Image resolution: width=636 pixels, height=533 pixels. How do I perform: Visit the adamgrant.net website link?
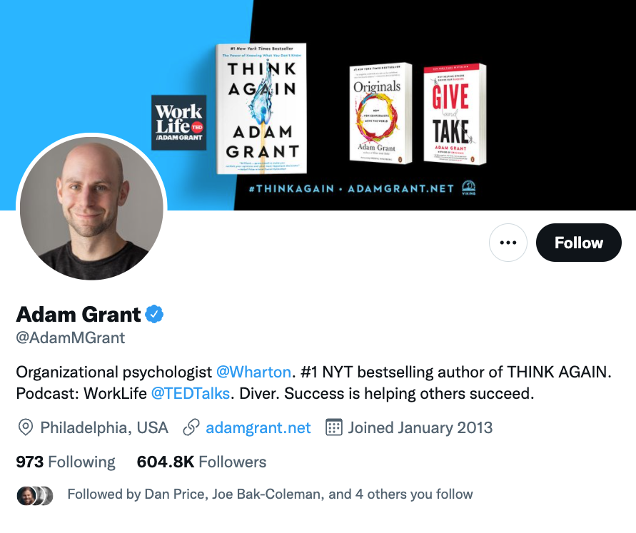258,427
